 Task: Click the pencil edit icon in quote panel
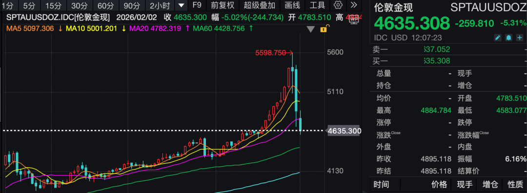tap(498, 38)
